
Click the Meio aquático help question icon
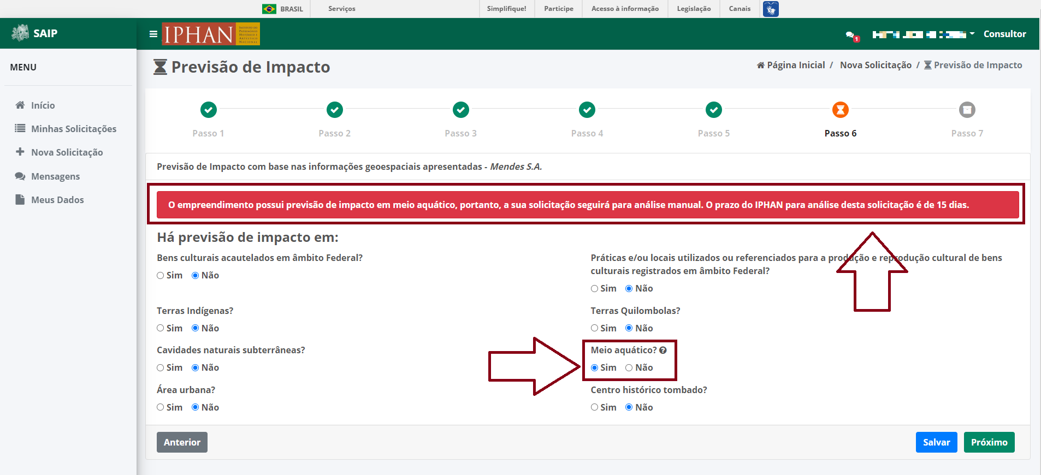click(x=663, y=351)
